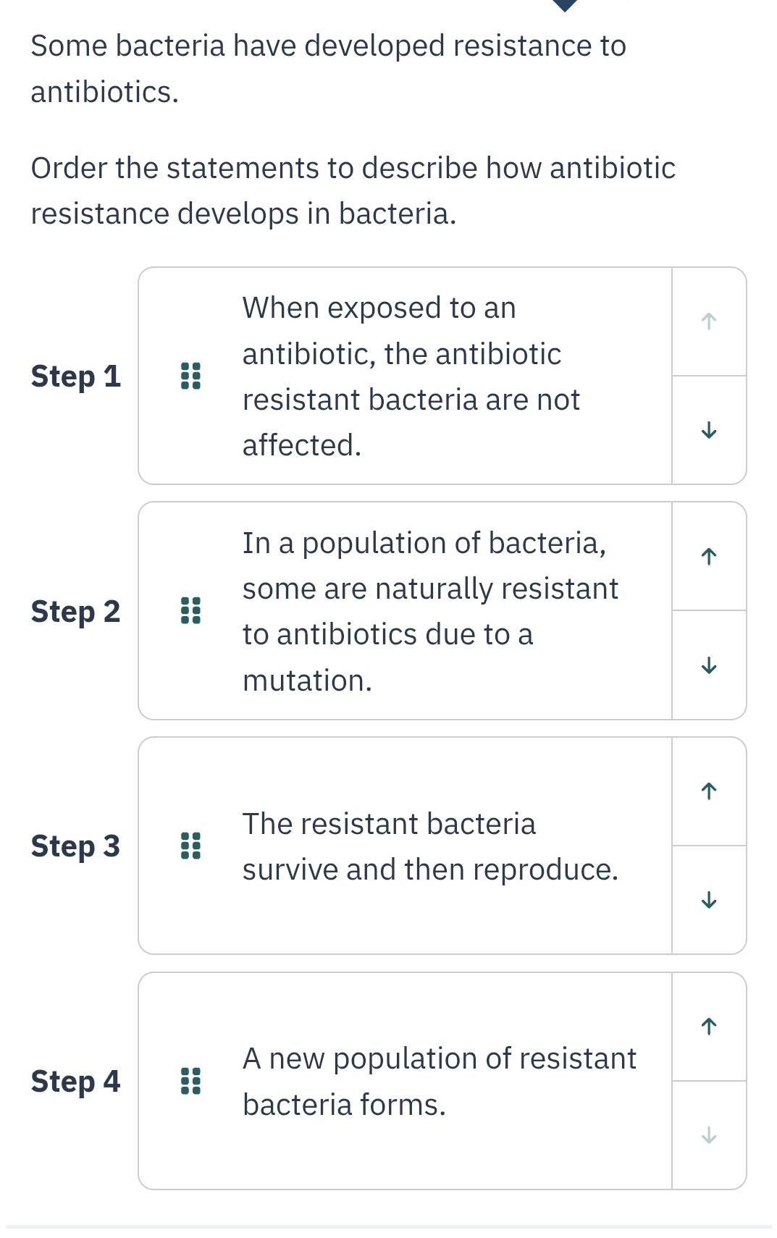Click Step 4 move down arrow
Screen dimensions: 777x1238
tap(709, 1135)
